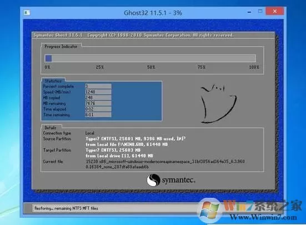Click the Connection type value 'Local'

[x=90, y=133]
